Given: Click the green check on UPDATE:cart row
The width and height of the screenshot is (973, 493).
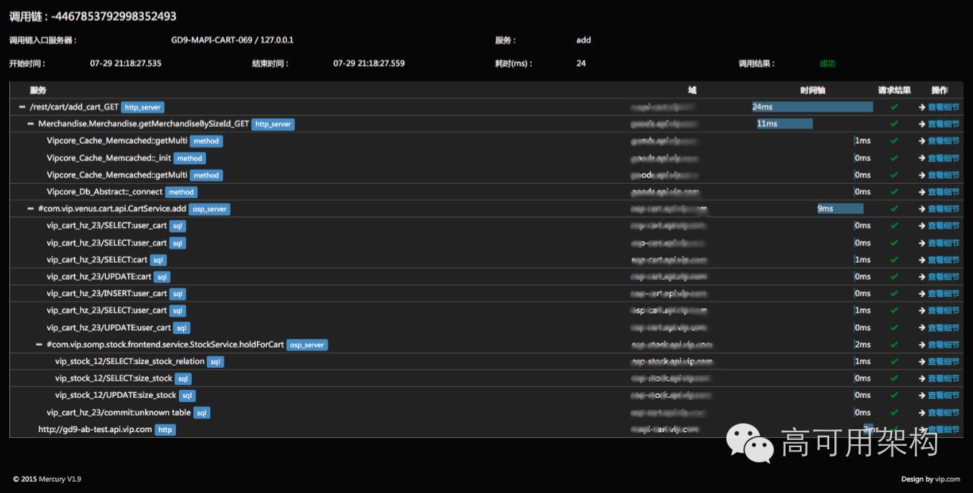Looking at the screenshot, I should tap(894, 277).
